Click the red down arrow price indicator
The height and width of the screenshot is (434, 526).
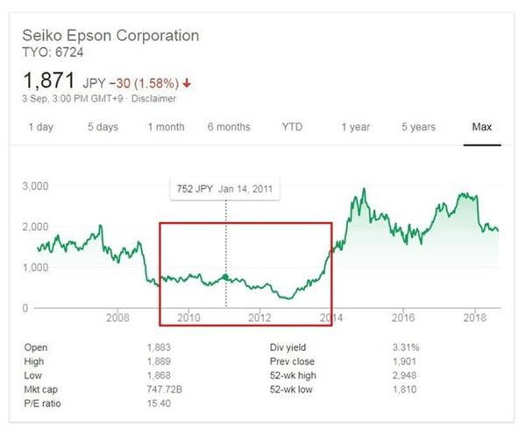[187, 83]
